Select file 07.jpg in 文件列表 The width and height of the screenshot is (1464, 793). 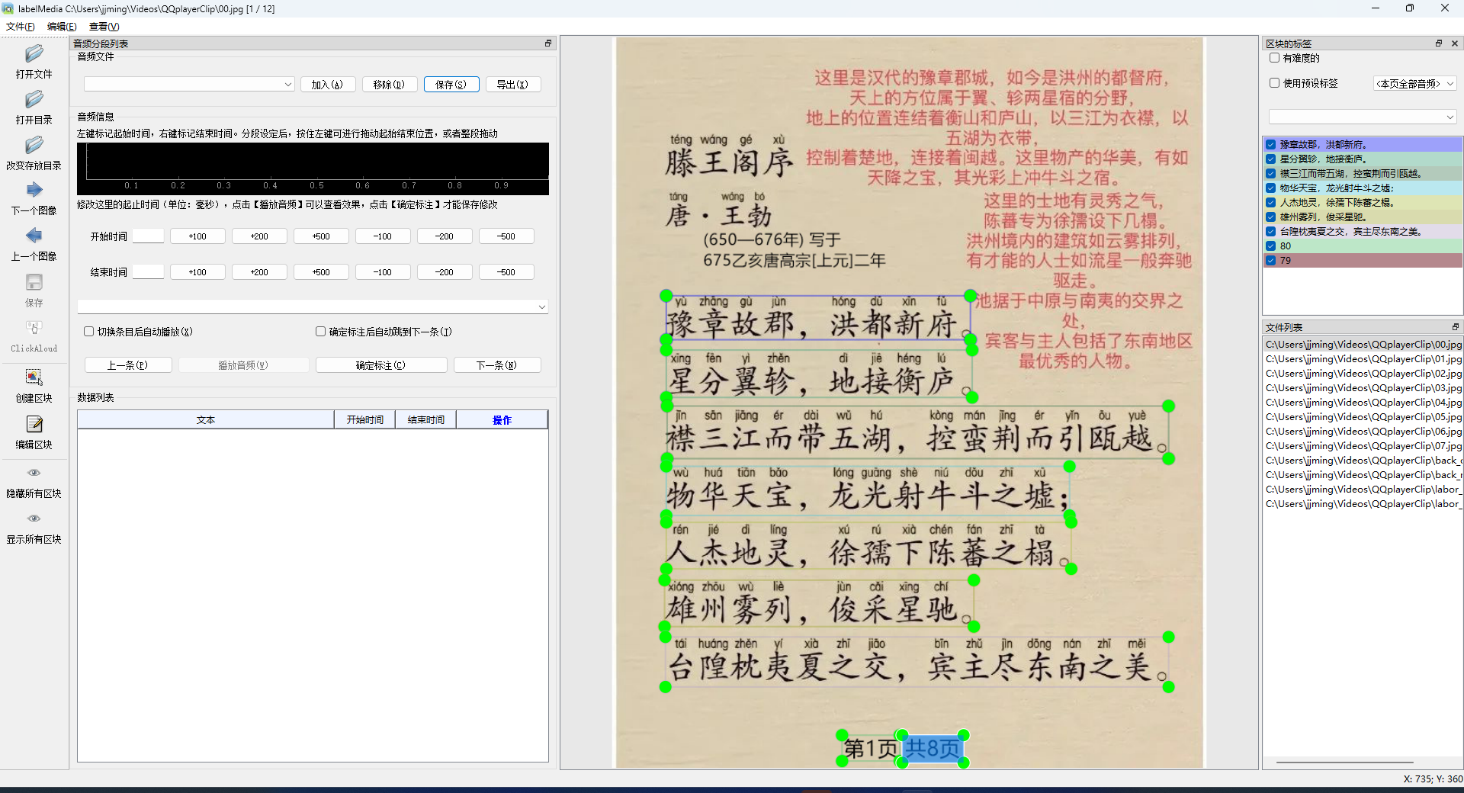1363,446
